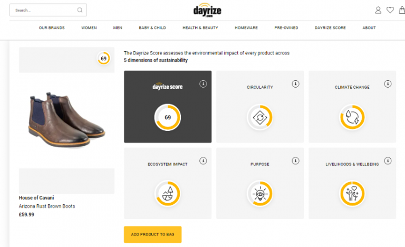Open the shopping bag icon
Screen dimensions: 405x247
tap(402, 10)
